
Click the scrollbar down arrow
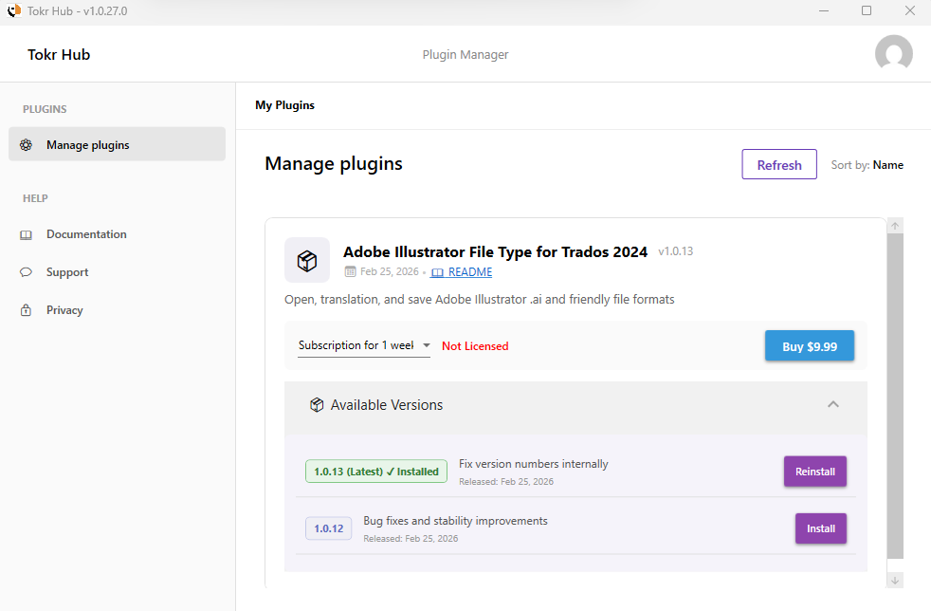(895, 580)
